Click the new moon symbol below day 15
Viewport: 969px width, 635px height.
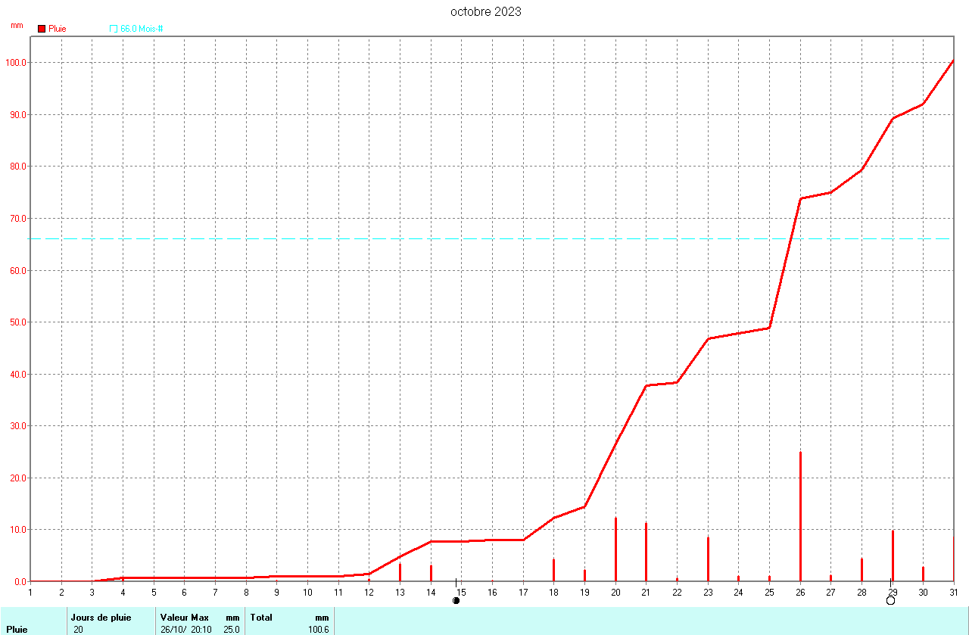pos(456,600)
